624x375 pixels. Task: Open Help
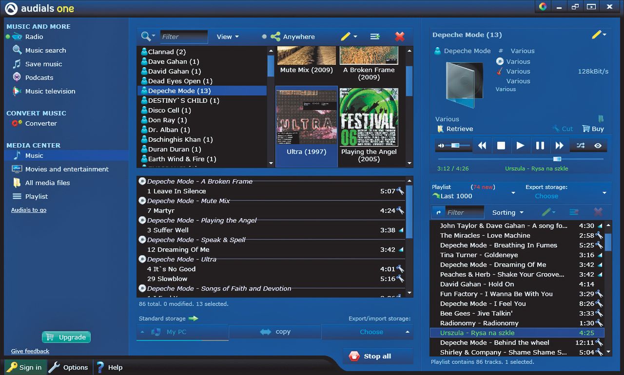click(109, 367)
